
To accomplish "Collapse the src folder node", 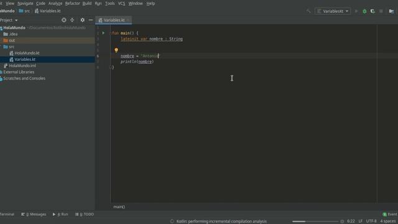I will pos(1,47).
